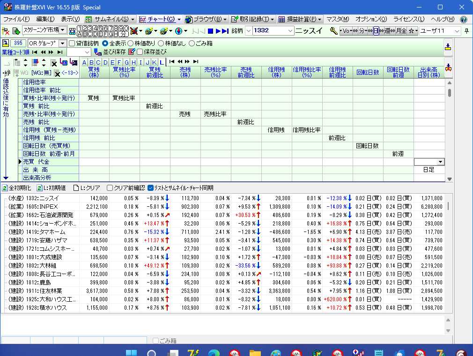
Task: Click the 全初期化 green refresh icon
Action: coord(5,188)
